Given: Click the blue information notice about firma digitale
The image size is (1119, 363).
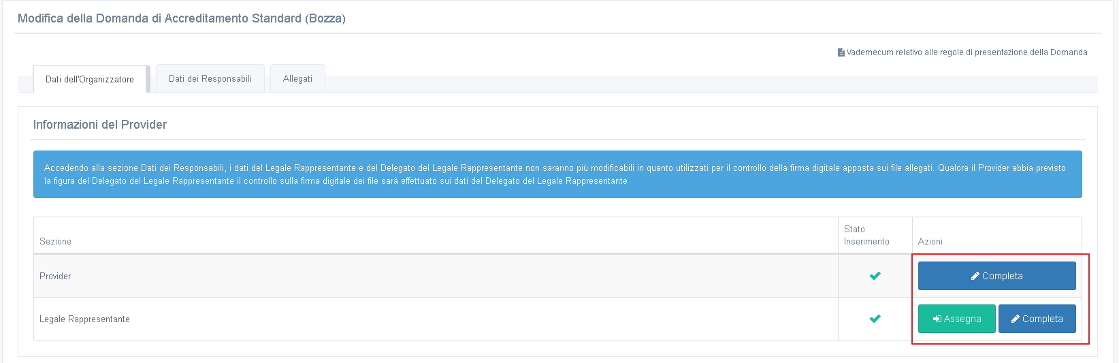Looking at the screenshot, I should tap(557, 174).
